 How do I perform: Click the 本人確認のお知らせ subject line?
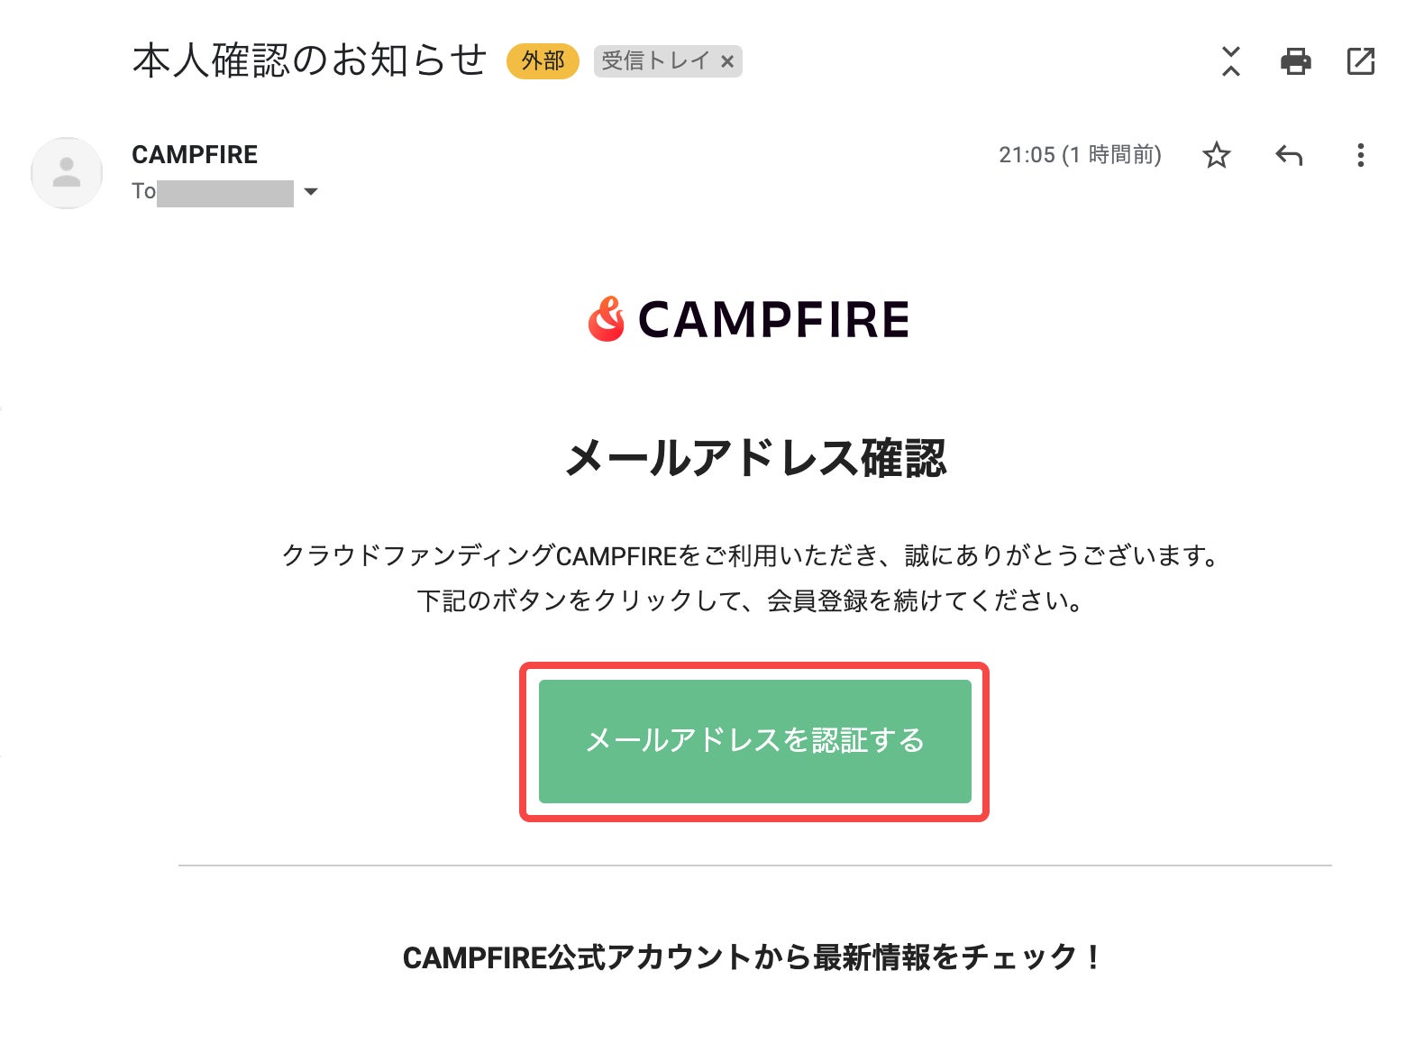pyautogui.click(x=309, y=60)
